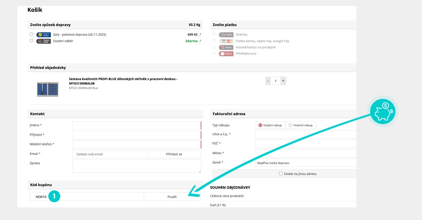422x220 pixels.
Task: Click the Dobírka payment icon
Action: (226, 34)
